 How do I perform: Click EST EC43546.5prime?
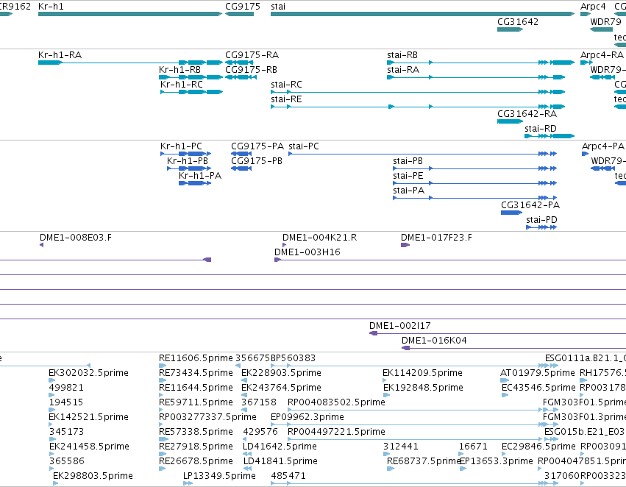click(x=505, y=395)
